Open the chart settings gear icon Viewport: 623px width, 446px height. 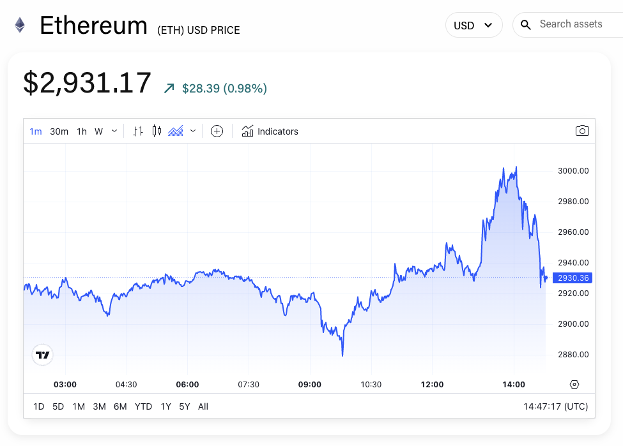point(574,384)
